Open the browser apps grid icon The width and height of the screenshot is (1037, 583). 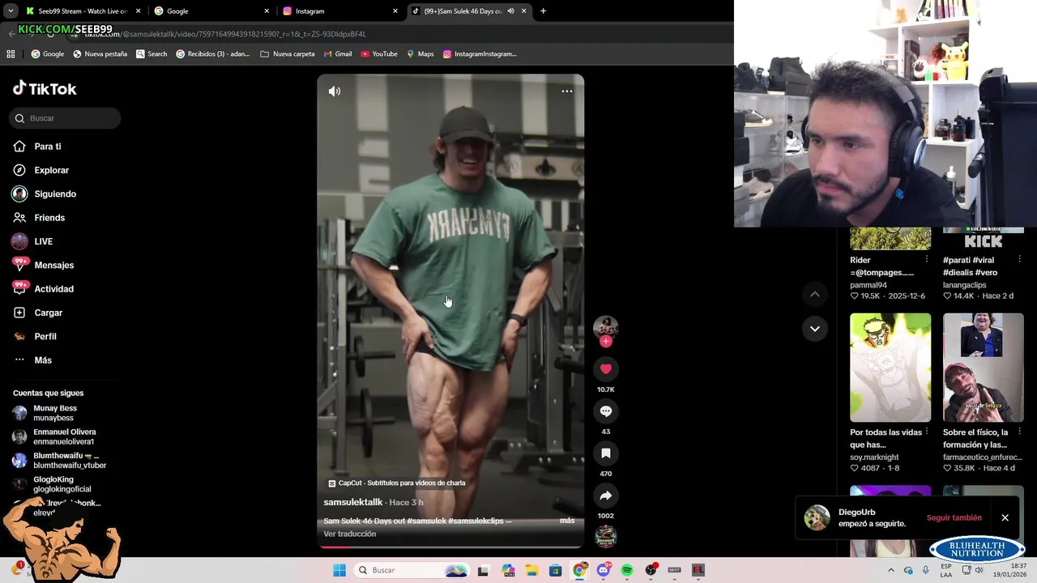(x=11, y=54)
